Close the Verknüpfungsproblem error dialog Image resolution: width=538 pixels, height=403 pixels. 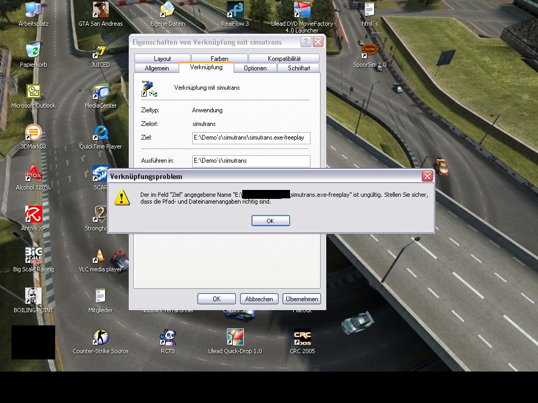427,176
